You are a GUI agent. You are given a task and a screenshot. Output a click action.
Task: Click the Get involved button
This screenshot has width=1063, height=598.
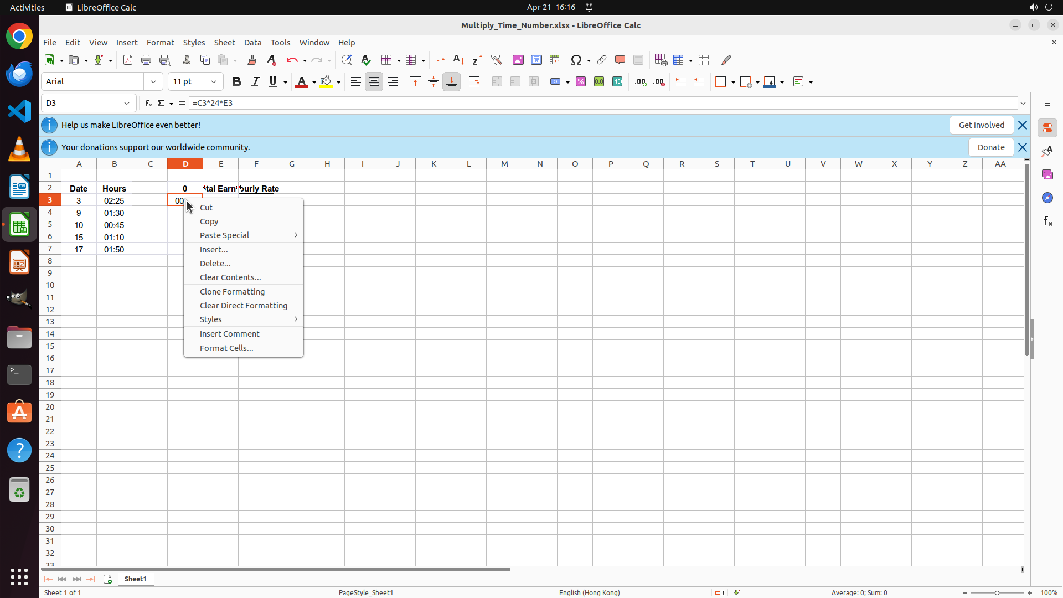pos(981,125)
